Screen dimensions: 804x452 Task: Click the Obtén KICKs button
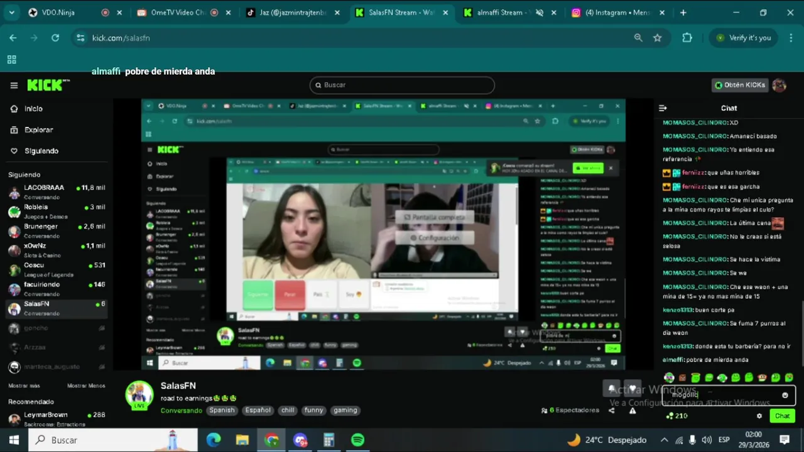pos(740,85)
